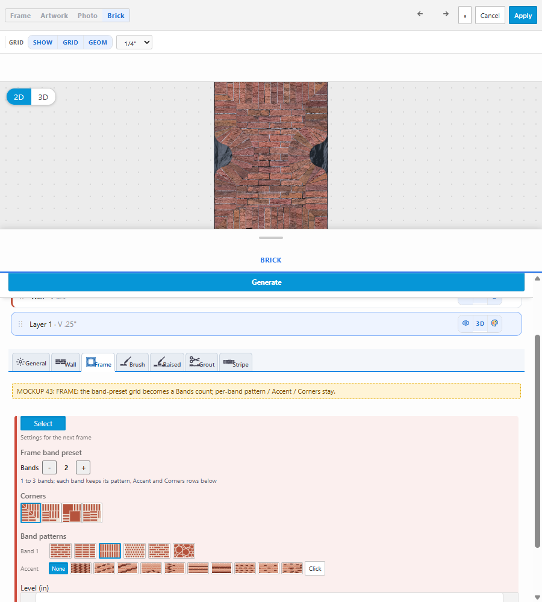This screenshot has height=602, width=542.
Task: Decrease the Bands count
Action: click(49, 468)
